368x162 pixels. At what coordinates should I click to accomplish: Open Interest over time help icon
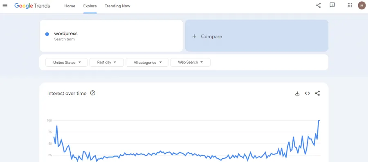point(93,93)
